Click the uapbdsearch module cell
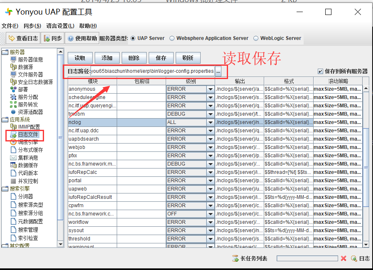Image resolution: width=373 pixels, height=270 pixels. point(92,139)
